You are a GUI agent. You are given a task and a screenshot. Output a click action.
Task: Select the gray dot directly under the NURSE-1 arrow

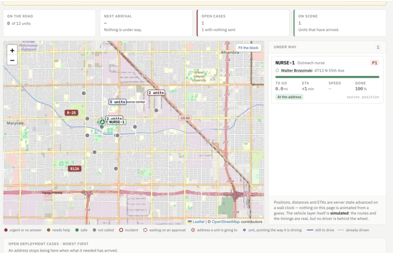tap(102, 127)
